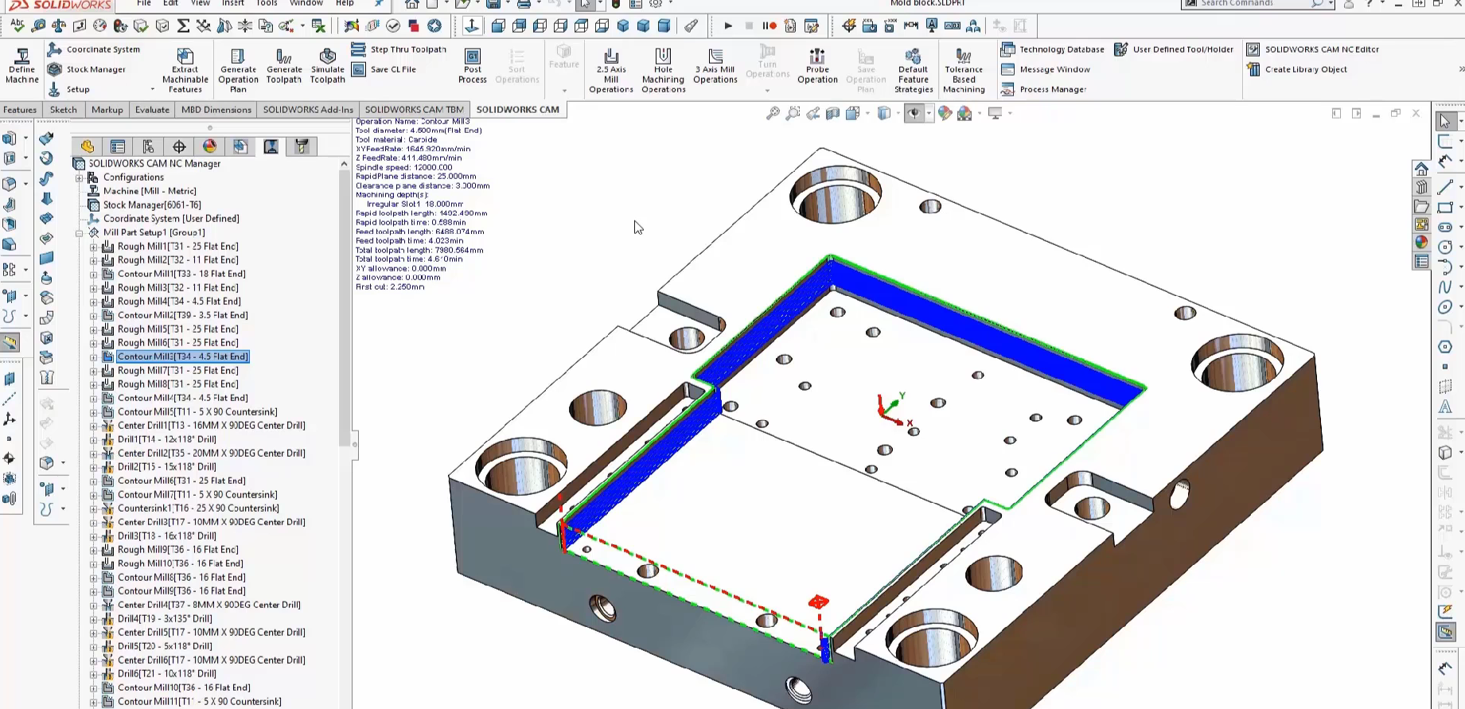The height and width of the screenshot is (709, 1465).
Task: Open the Process Manager
Action: (x=1043, y=89)
